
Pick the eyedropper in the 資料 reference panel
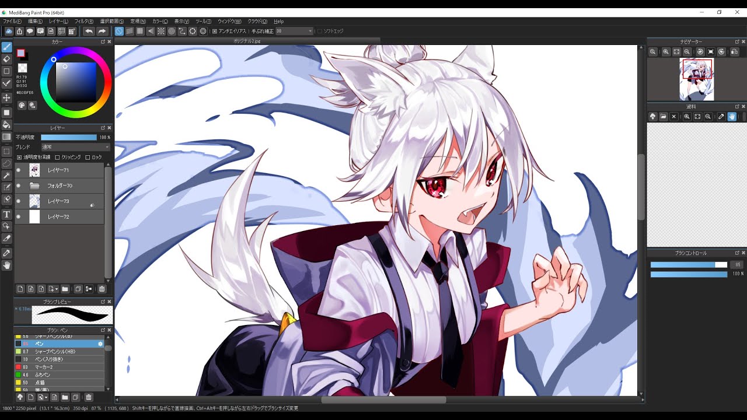click(721, 117)
